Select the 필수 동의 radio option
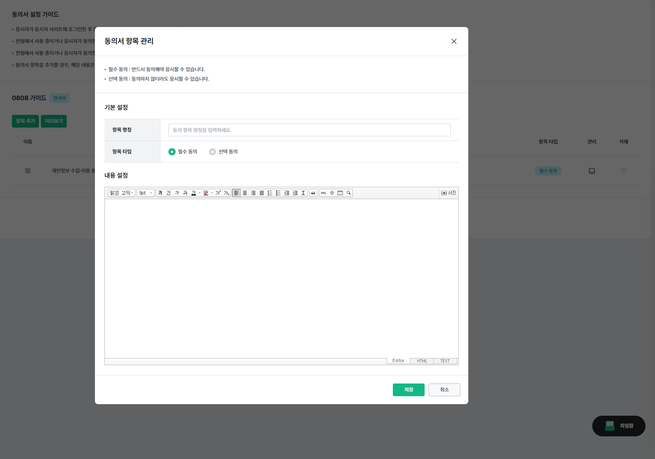This screenshot has width=655, height=459. click(x=172, y=152)
